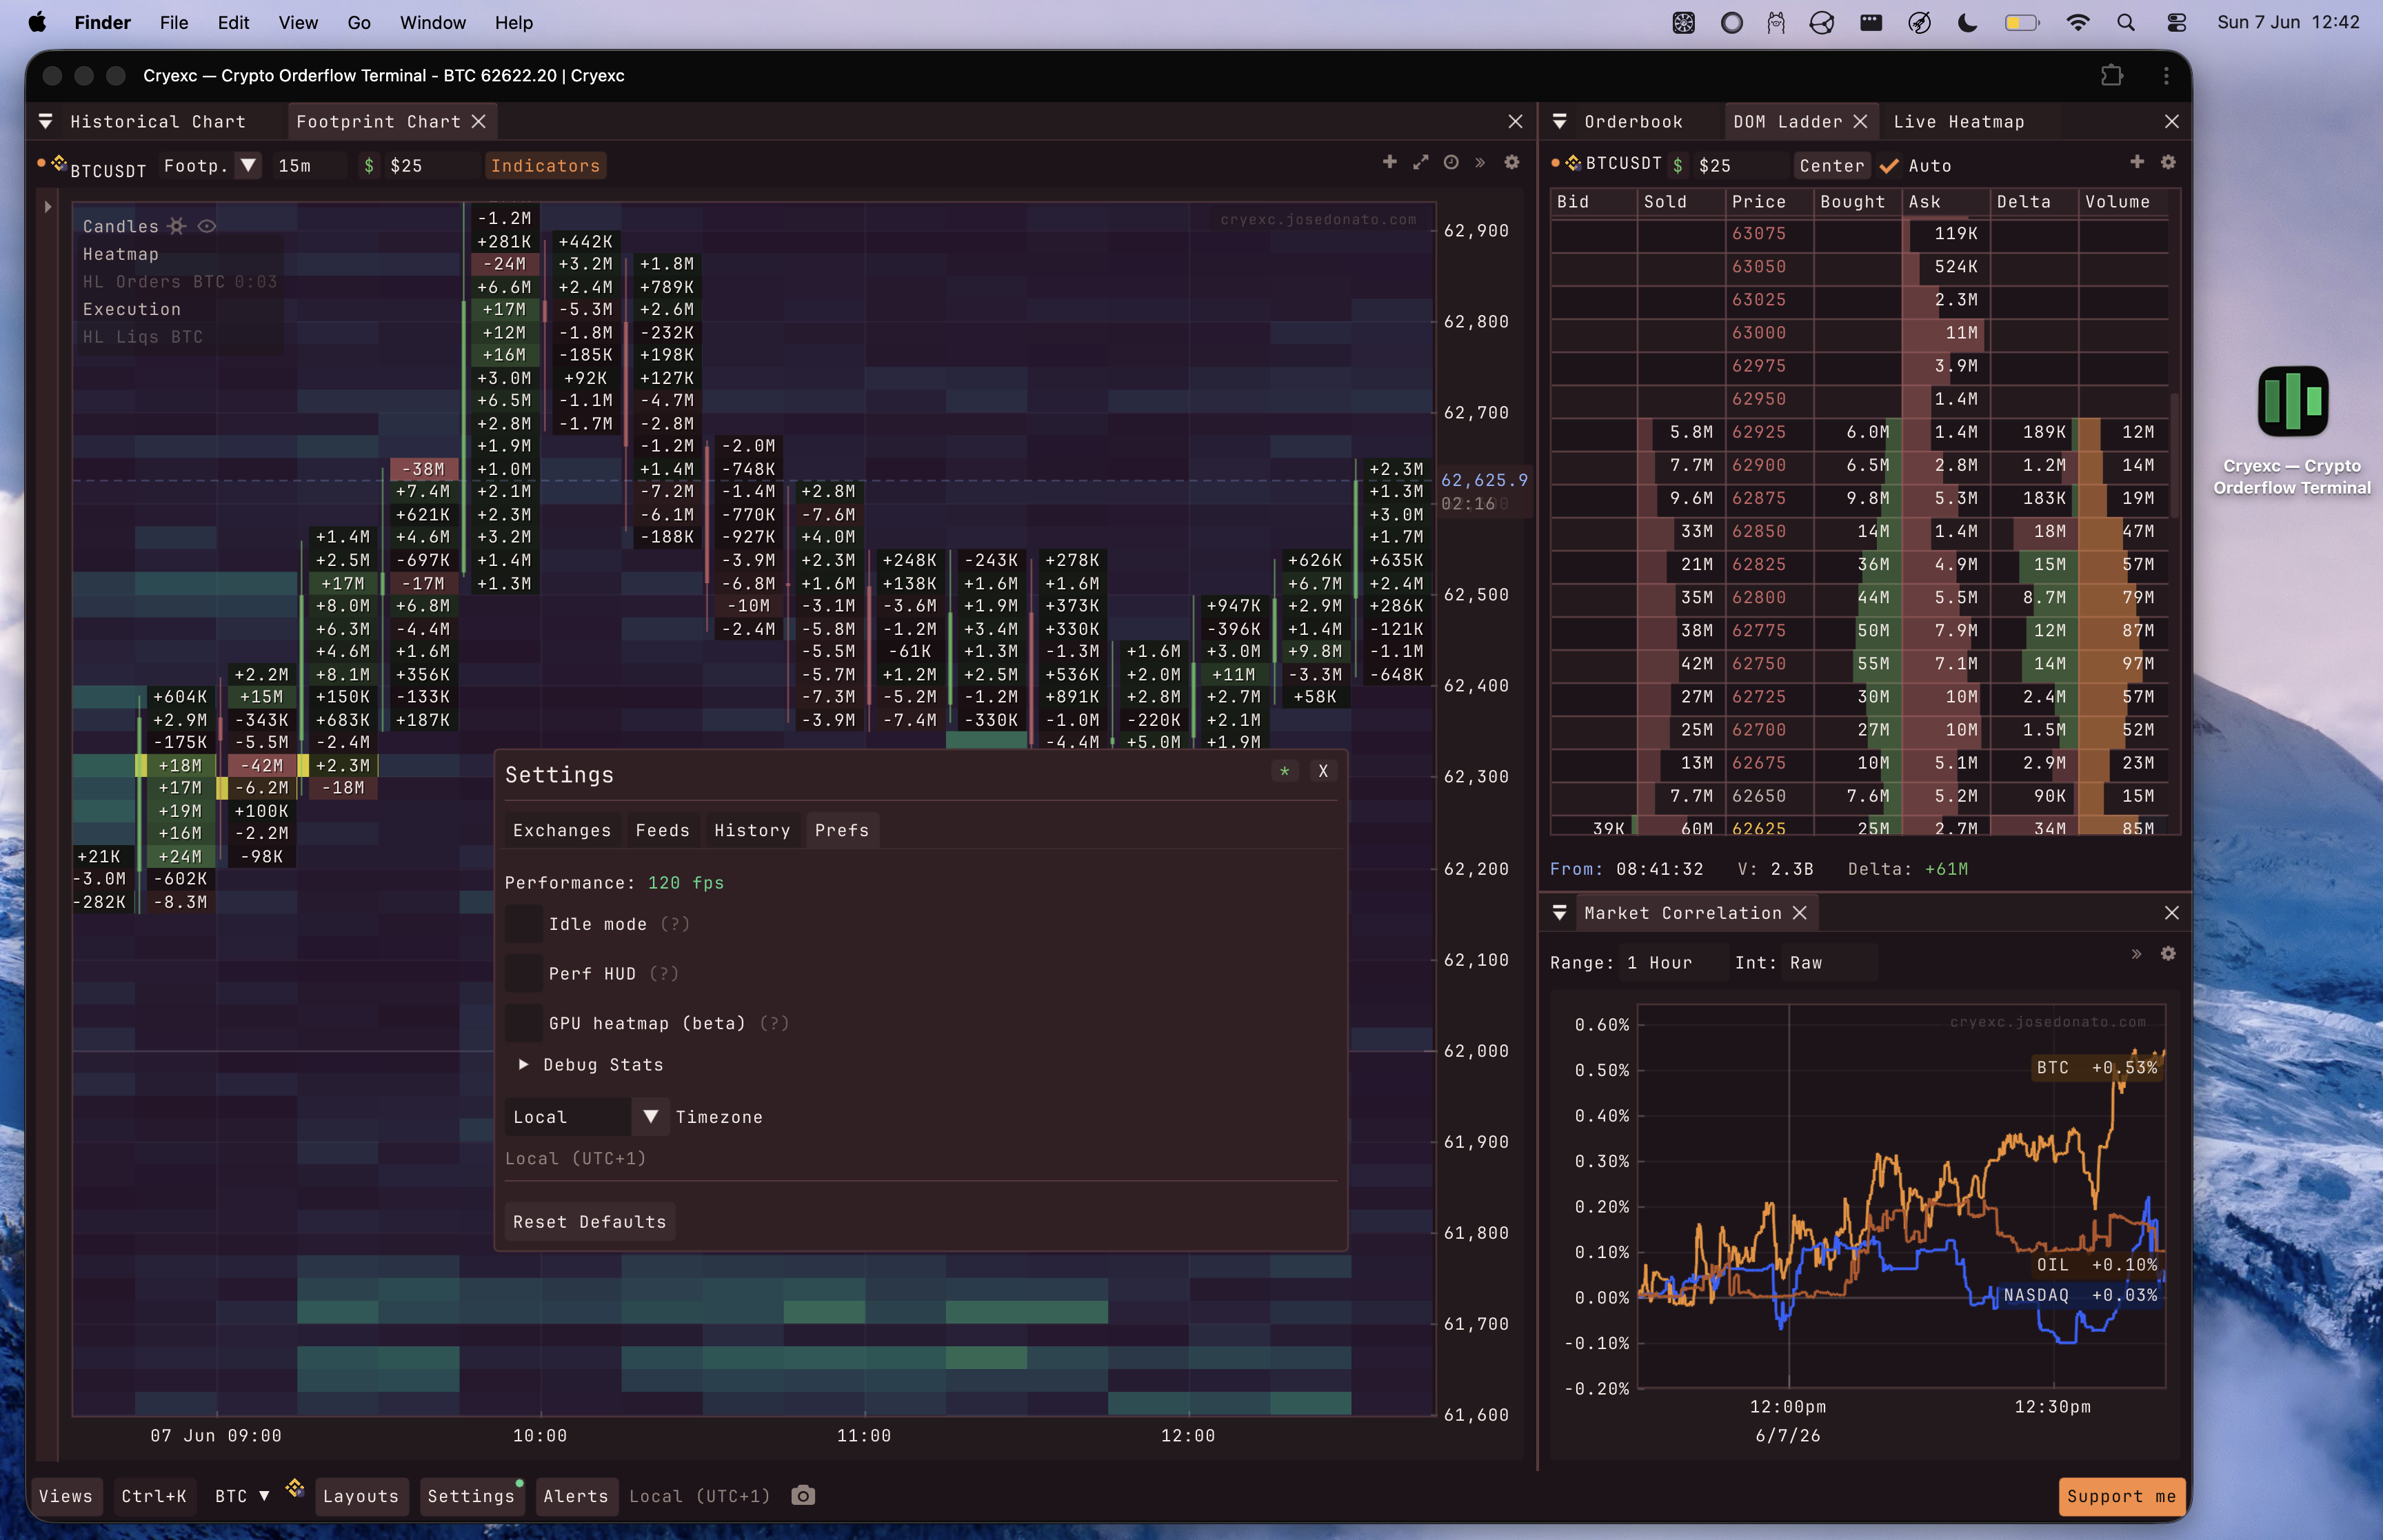
Task: Click the extension puzzle icon in the title bar
Action: pos(2112,75)
